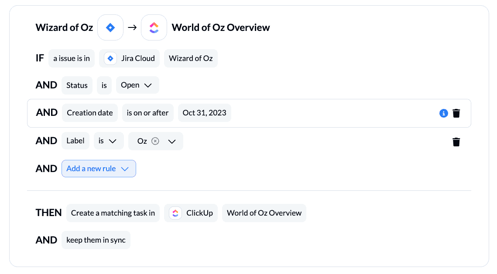The image size is (497, 274).
Task: Click the ClickUp tool chip
Action: point(191,213)
